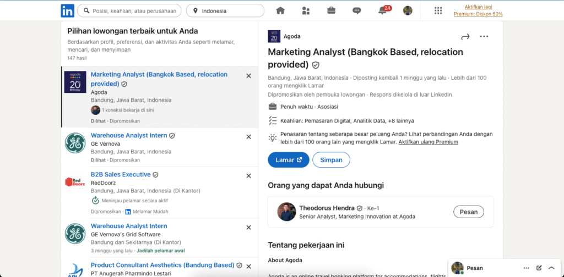Viewport: 564px width, 277px height.
Task: Open Warehouse Analyst Intern at Grid Software
Action: 129,226
